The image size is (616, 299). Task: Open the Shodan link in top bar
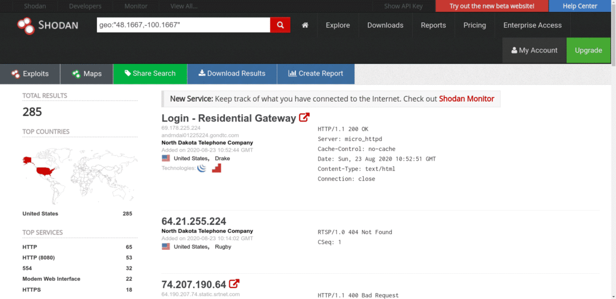point(34,6)
